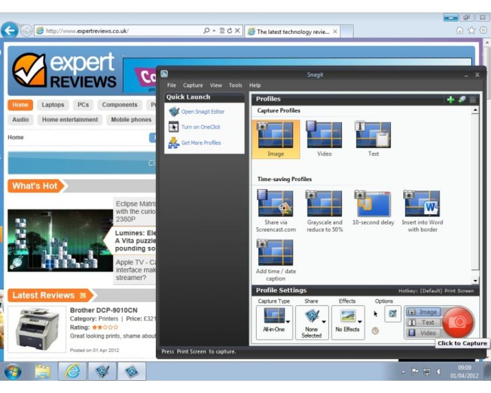Toggle the timed capture clock option
Image resolution: width=491 pixels, height=393 pixels.
pos(375,330)
